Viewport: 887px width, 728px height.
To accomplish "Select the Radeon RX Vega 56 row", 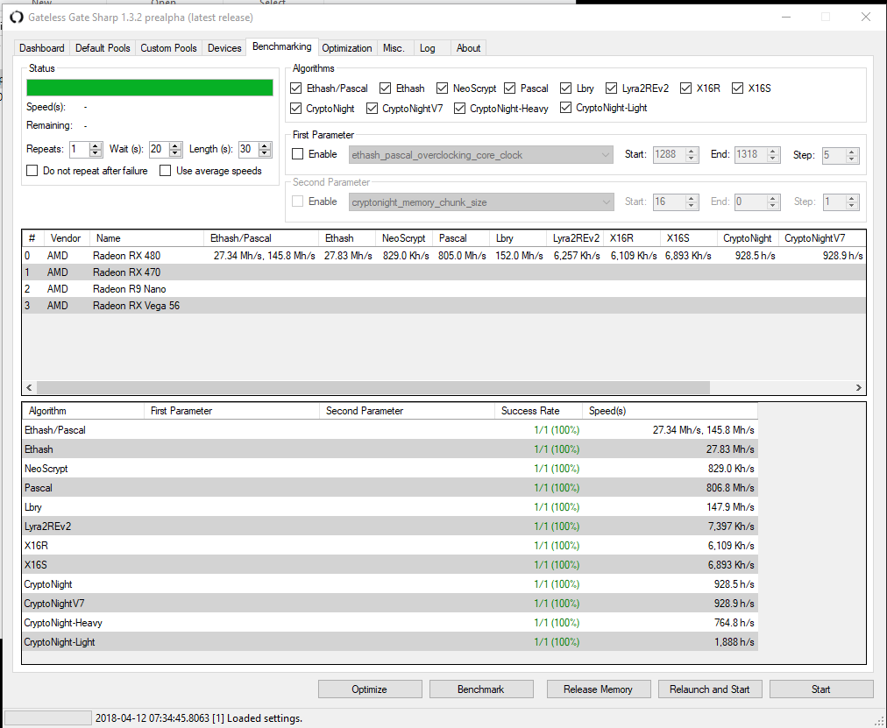I will pyautogui.click(x=443, y=306).
